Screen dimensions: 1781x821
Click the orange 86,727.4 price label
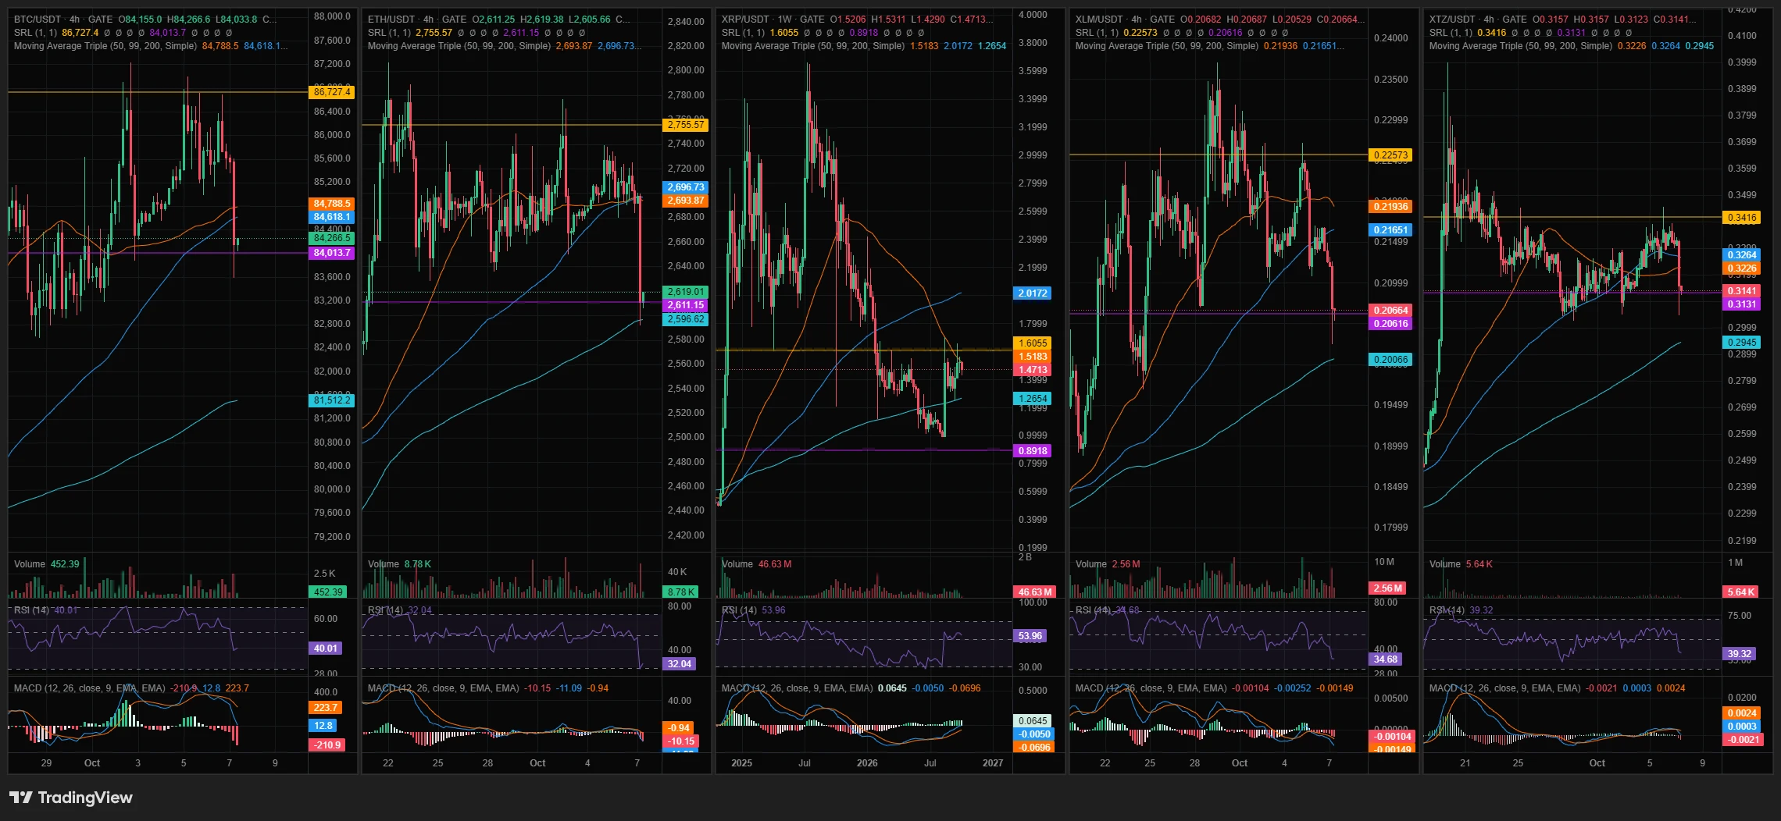tap(332, 92)
